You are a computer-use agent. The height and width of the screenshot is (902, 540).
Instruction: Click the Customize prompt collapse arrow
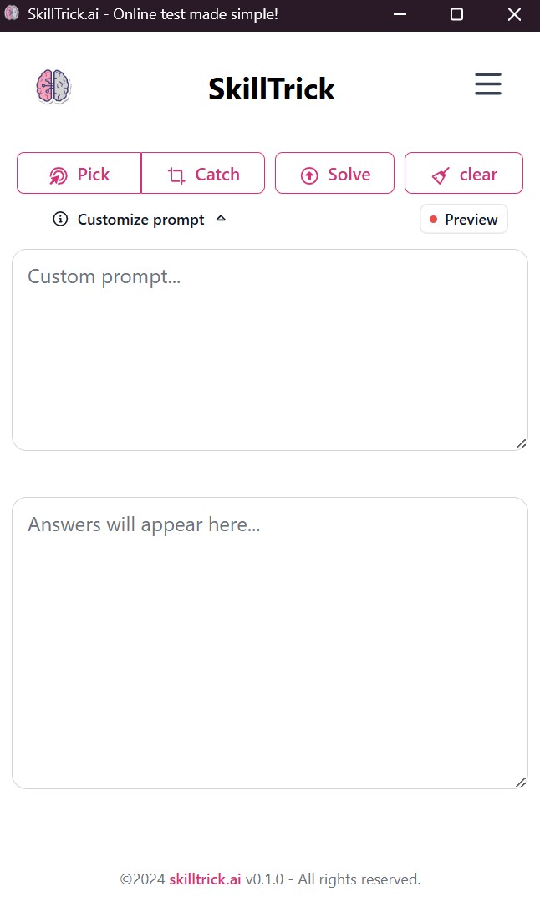coord(221,219)
